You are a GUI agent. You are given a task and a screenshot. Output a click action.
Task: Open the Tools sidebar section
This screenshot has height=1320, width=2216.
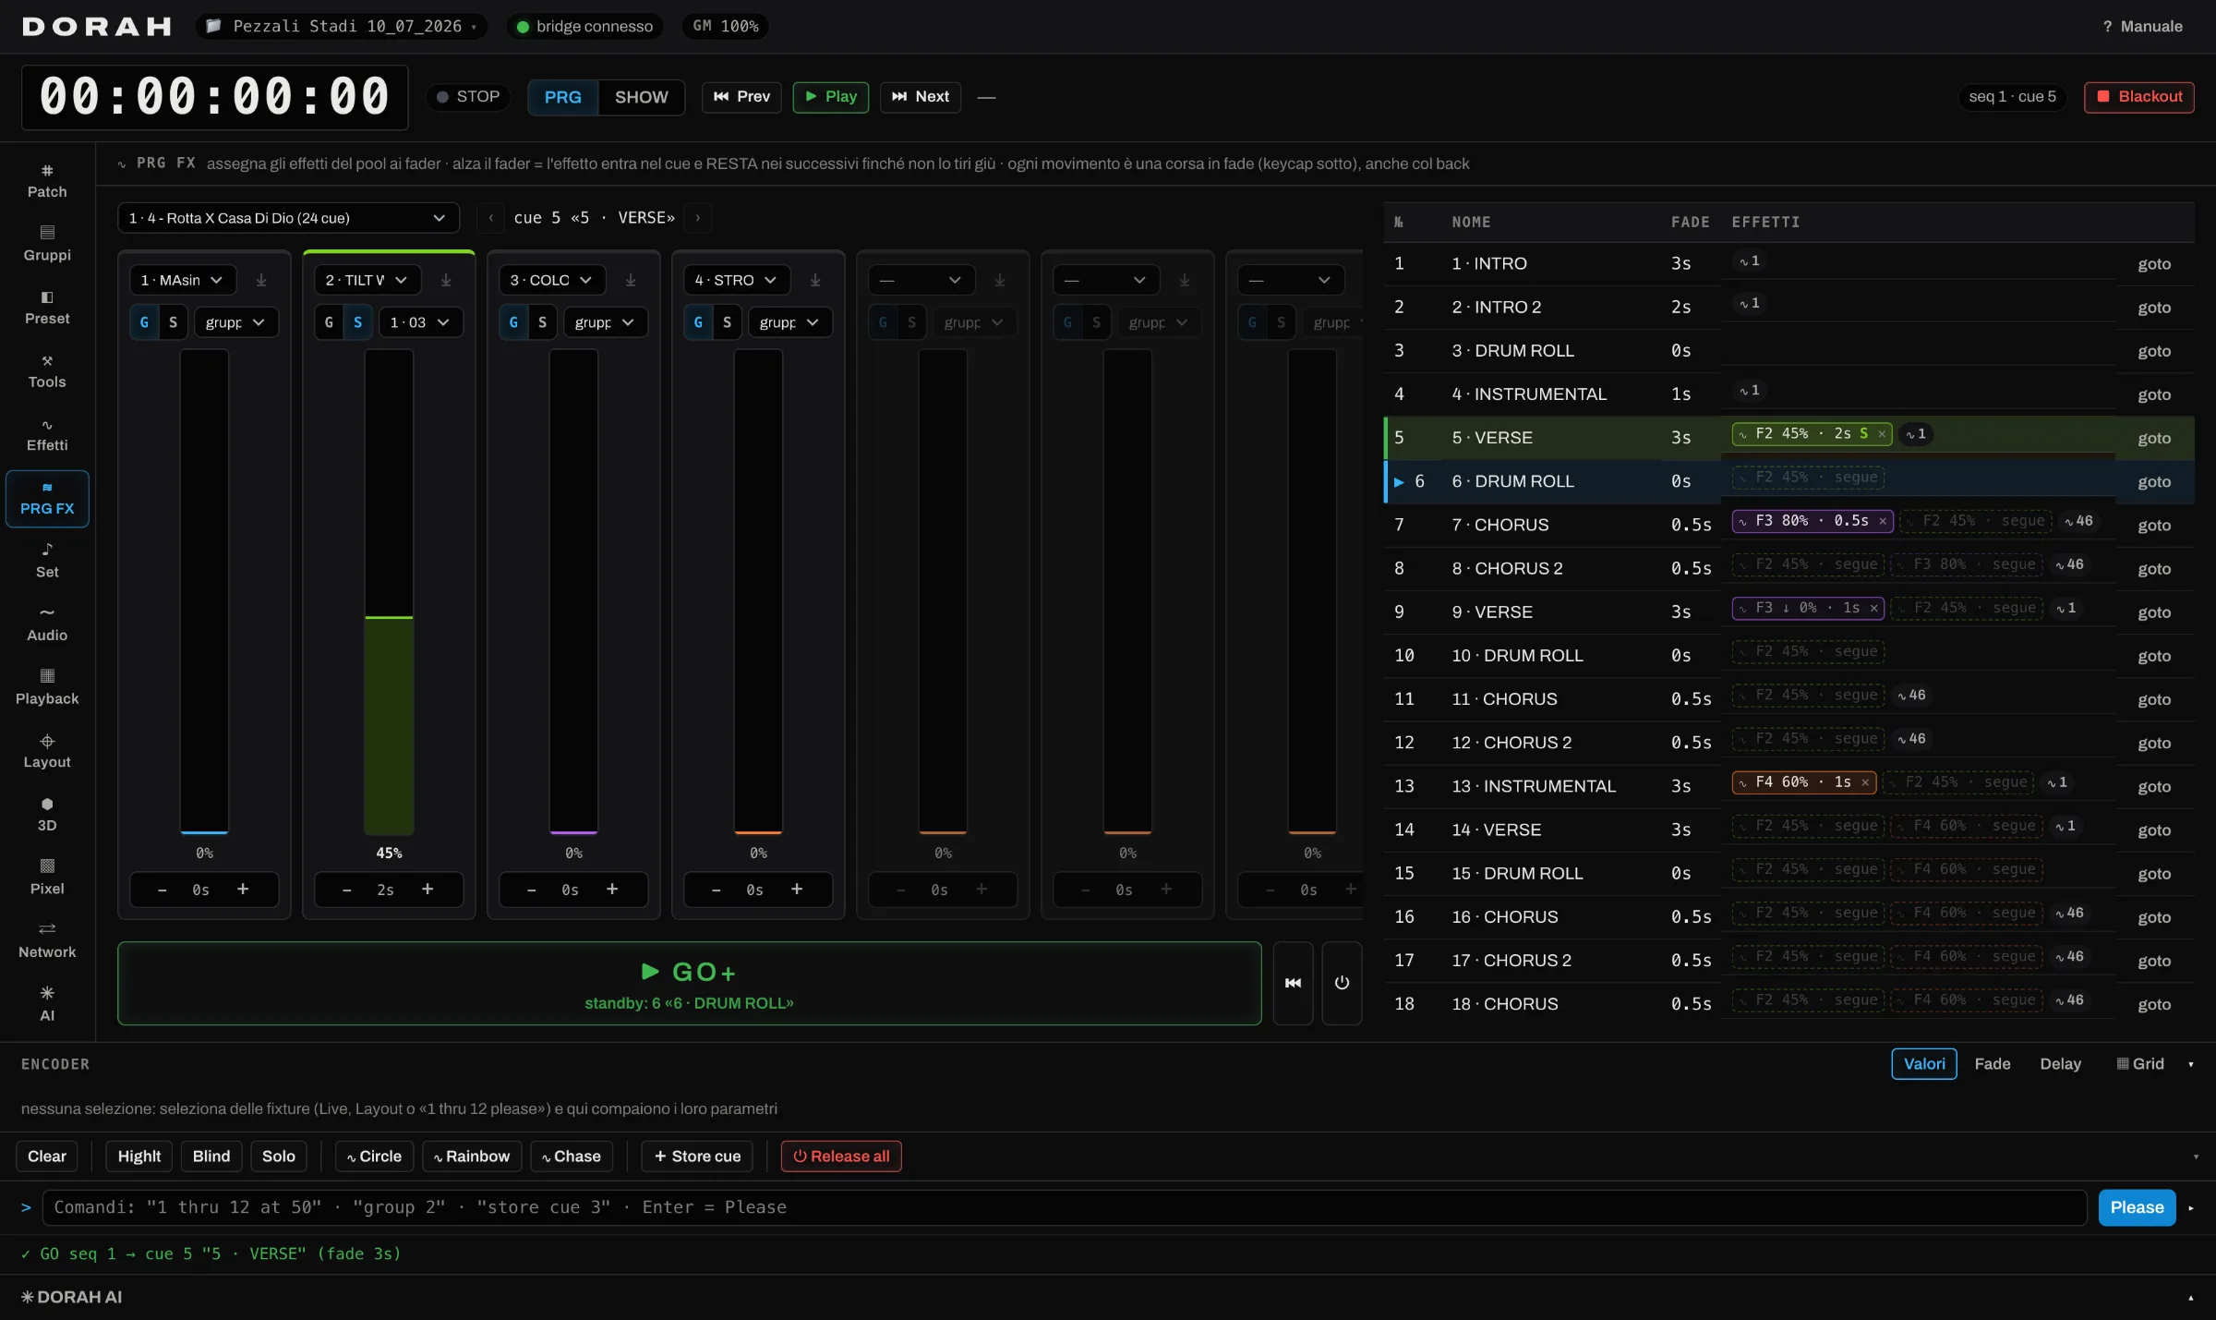pyautogui.click(x=47, y=371)
